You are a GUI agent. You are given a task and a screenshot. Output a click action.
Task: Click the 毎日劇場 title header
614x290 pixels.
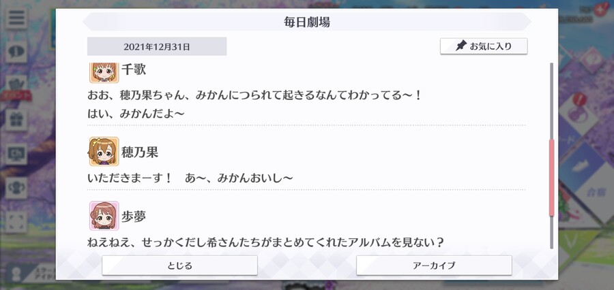tap(307, 22)
